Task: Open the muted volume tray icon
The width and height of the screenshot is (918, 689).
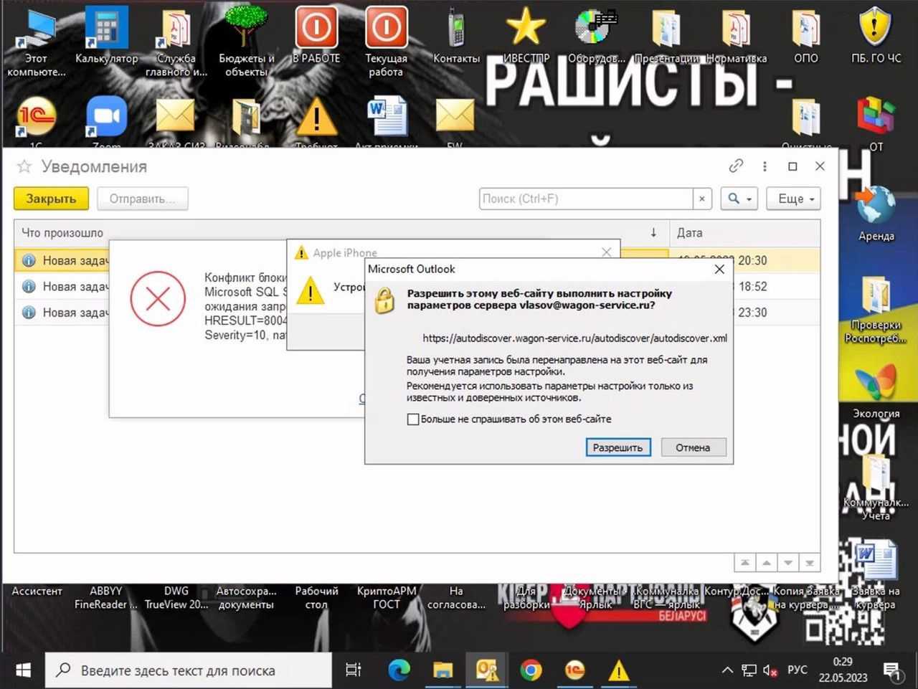Action: tap(770, 670)
